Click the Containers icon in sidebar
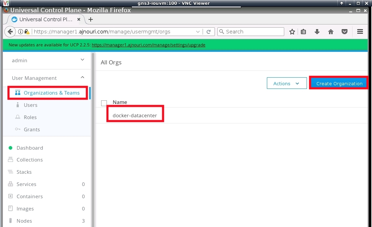 pyautogui.click(x=10, y=196)
